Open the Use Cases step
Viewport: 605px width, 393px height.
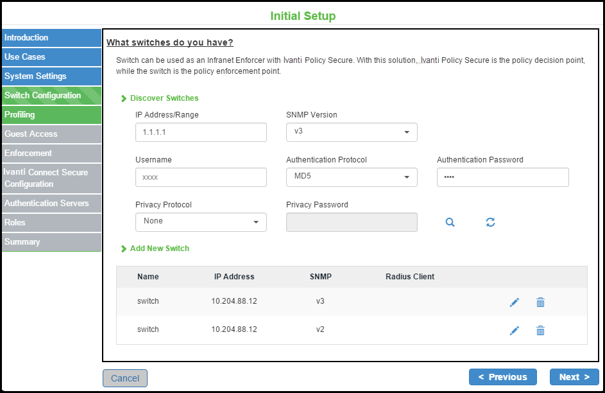point(51,57)
